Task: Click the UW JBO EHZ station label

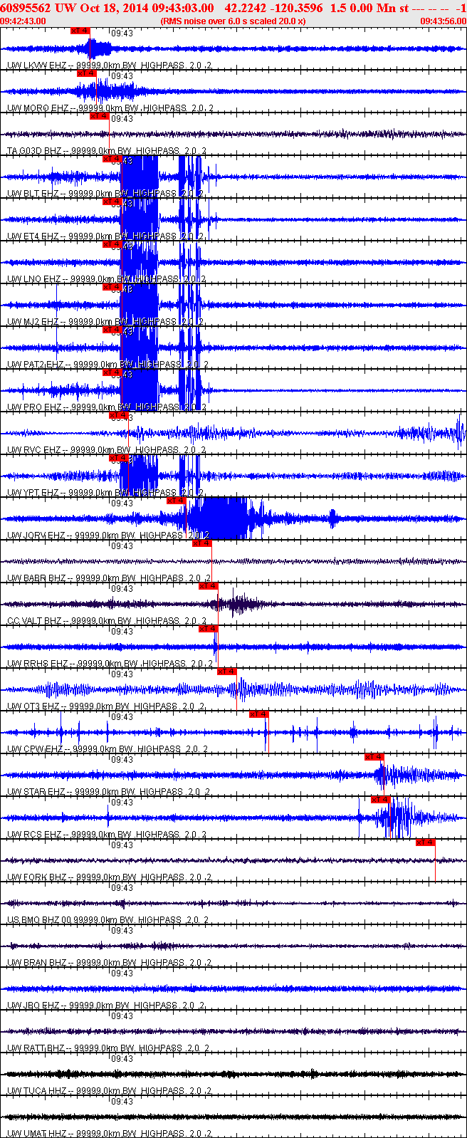Action: [x=33, y=1006]
